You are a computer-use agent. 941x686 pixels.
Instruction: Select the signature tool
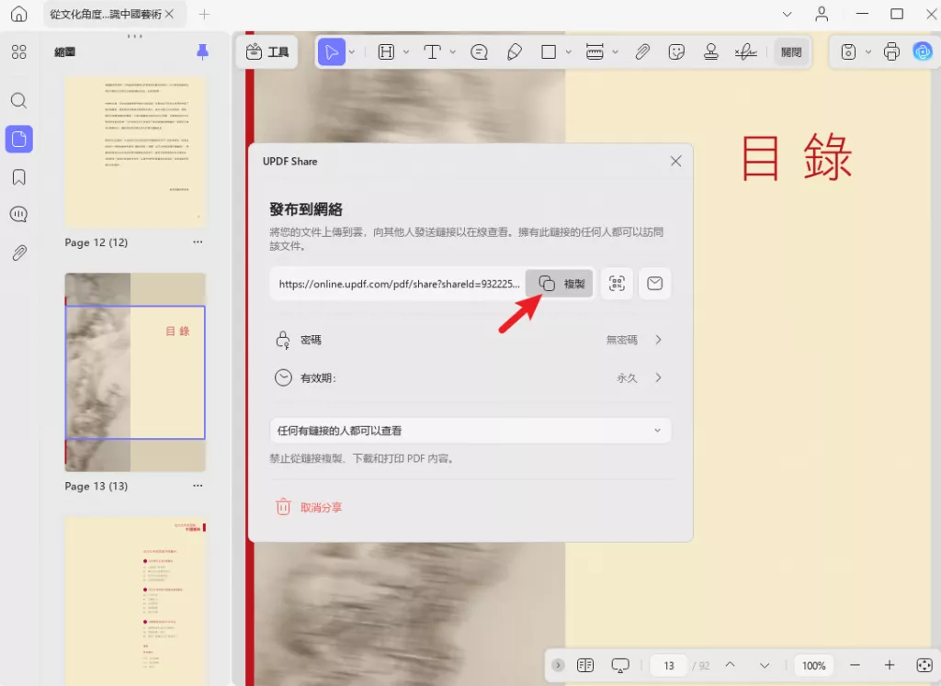(x=745, y=52)
